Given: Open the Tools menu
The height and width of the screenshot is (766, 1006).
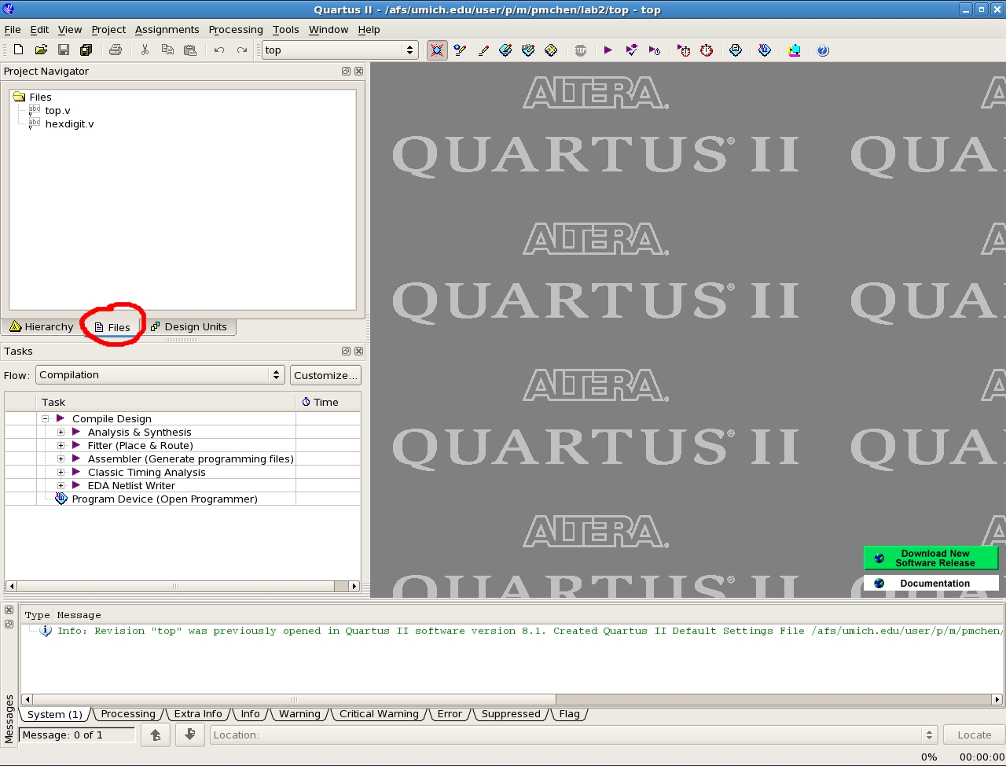Looking at the screenshot, I should point(285,29).
